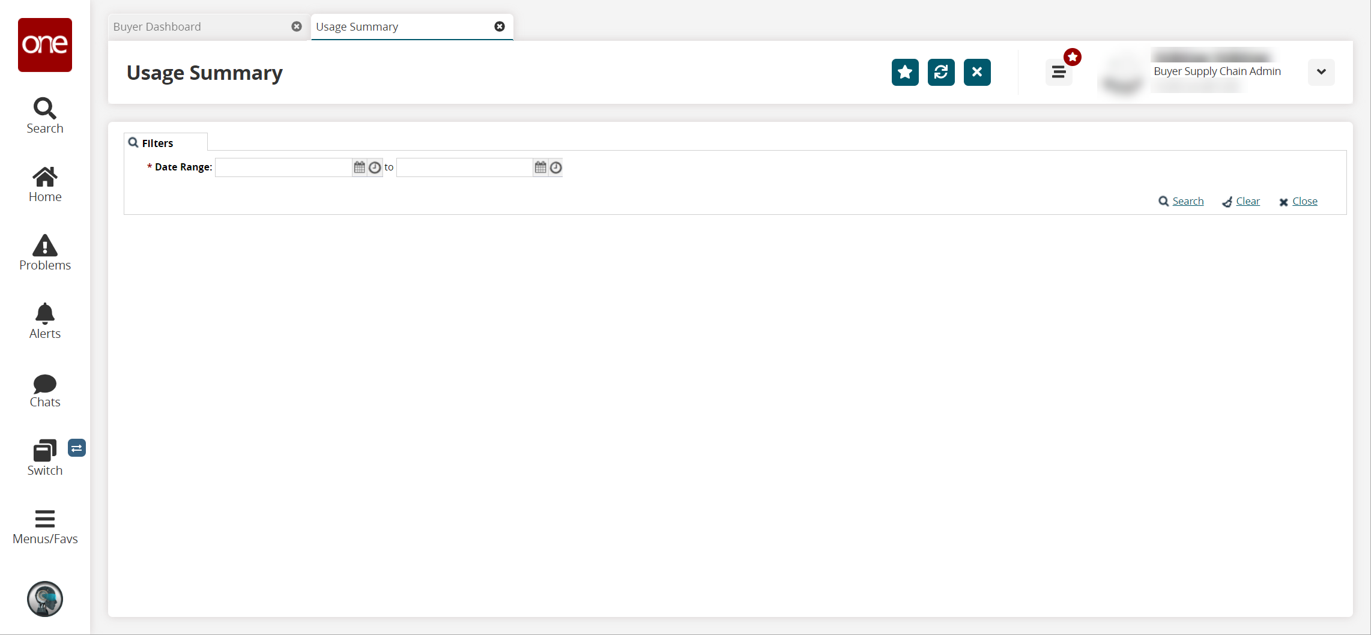Add Usage Summary to favorites star button

click(905, 73)
